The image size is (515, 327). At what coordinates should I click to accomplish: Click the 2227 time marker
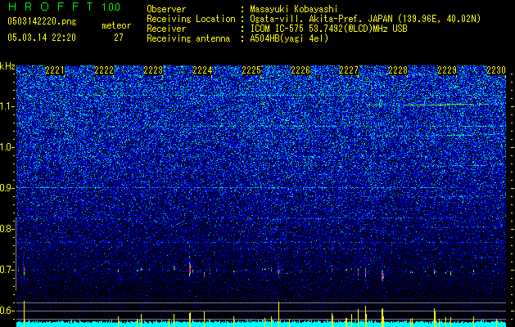click(349, 70)
